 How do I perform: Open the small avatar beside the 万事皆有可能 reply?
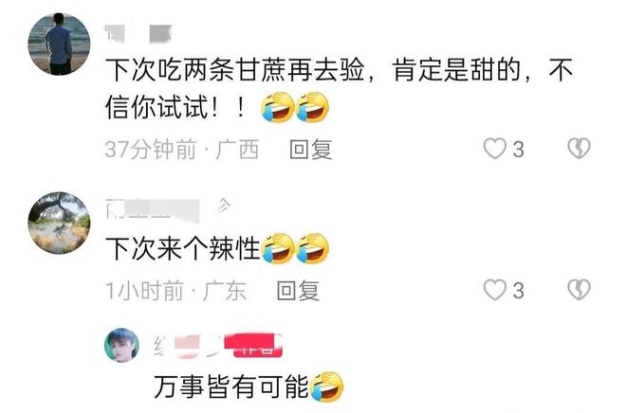121,345
